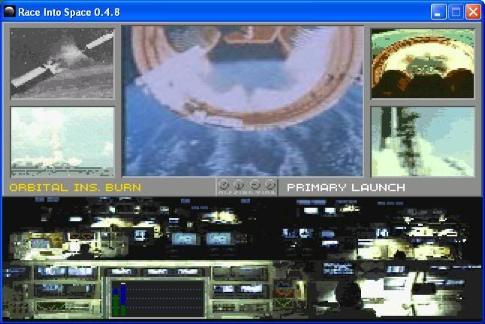This screenshot has width=485, height=324.
Task: Click the first mission time clock dial
Action: coord(223,184)
